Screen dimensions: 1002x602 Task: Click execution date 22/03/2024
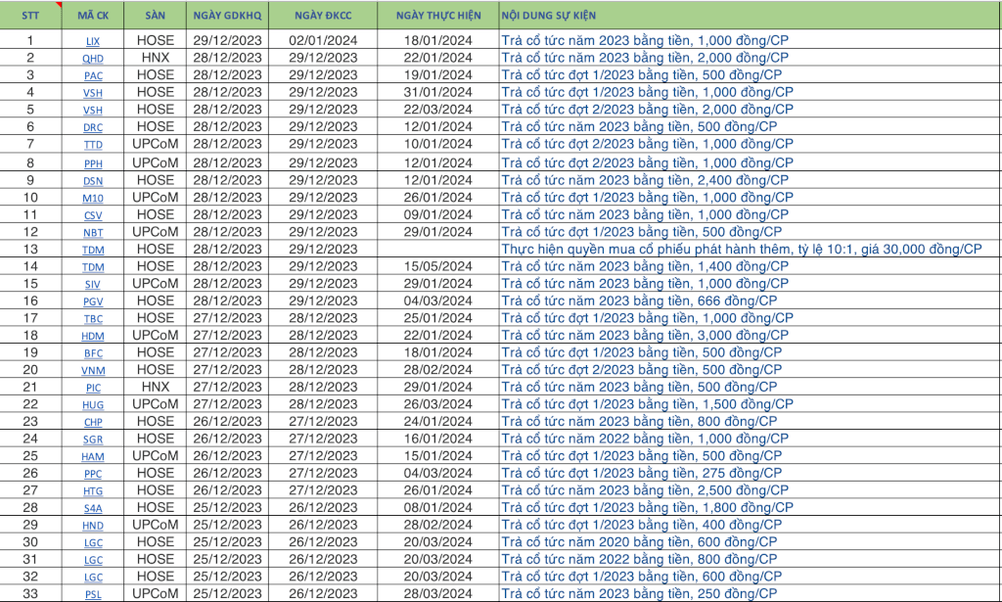(x=437, y=110)
